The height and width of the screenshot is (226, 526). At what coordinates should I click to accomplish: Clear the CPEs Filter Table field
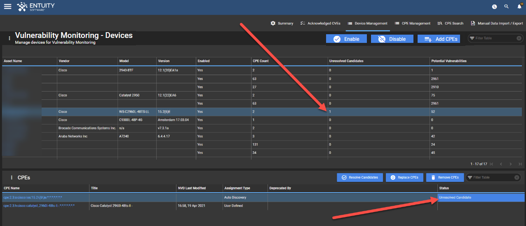(x=517, y=177)
